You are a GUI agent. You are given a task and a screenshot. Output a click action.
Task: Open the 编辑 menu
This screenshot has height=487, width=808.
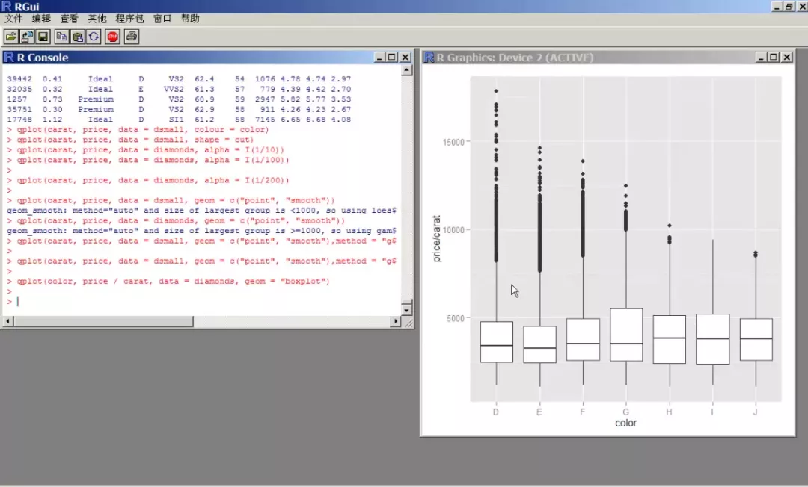[41, 19]
